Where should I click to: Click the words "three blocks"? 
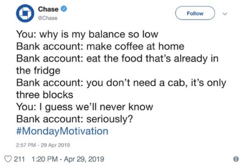[44, 95]
